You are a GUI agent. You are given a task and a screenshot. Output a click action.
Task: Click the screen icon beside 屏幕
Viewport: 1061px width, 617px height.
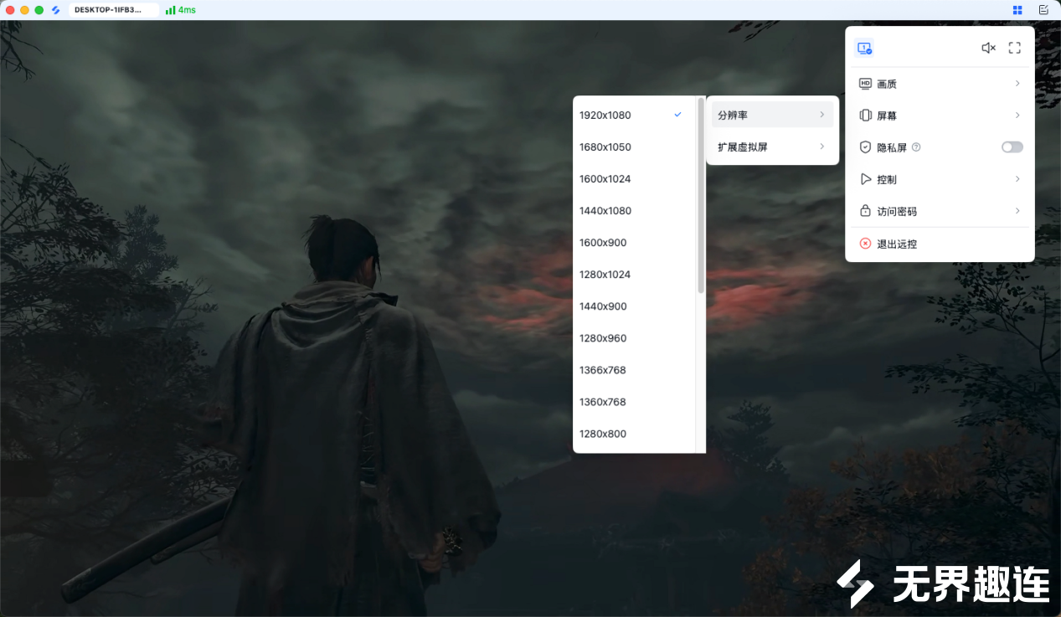(x=866, y=116)
